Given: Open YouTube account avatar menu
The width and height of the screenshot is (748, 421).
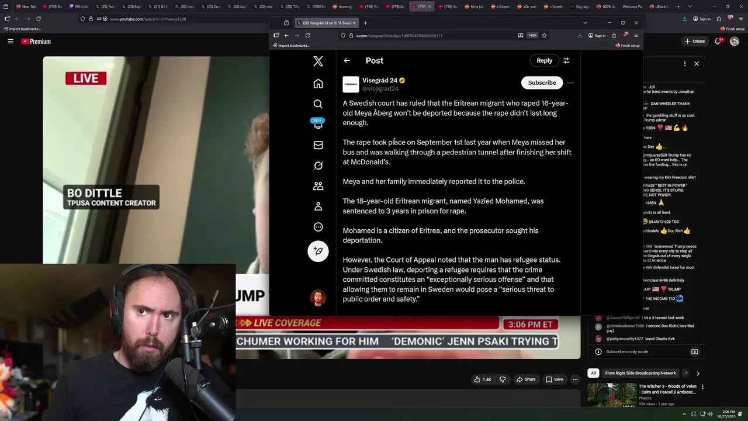Looking at the screenshot, I should [735, 42].
